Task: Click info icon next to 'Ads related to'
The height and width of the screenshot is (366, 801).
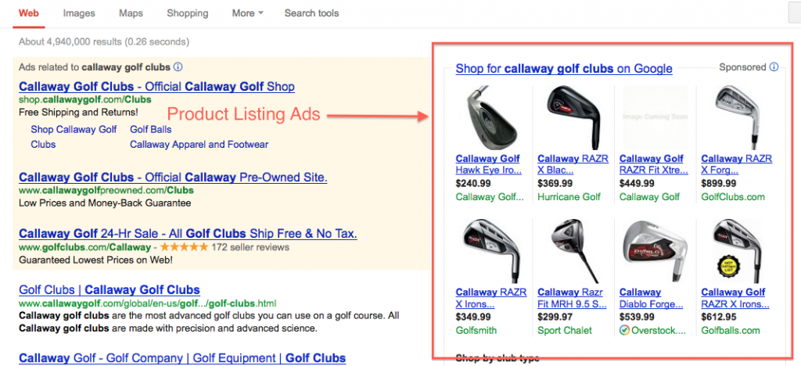Action: click(x=178, y=66)
